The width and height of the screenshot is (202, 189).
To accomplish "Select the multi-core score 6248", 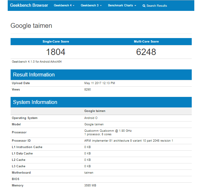I will tap(146, 52).
